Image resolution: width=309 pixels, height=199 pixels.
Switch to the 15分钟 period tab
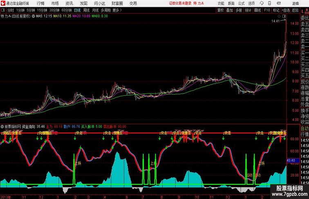coord(42,10)
